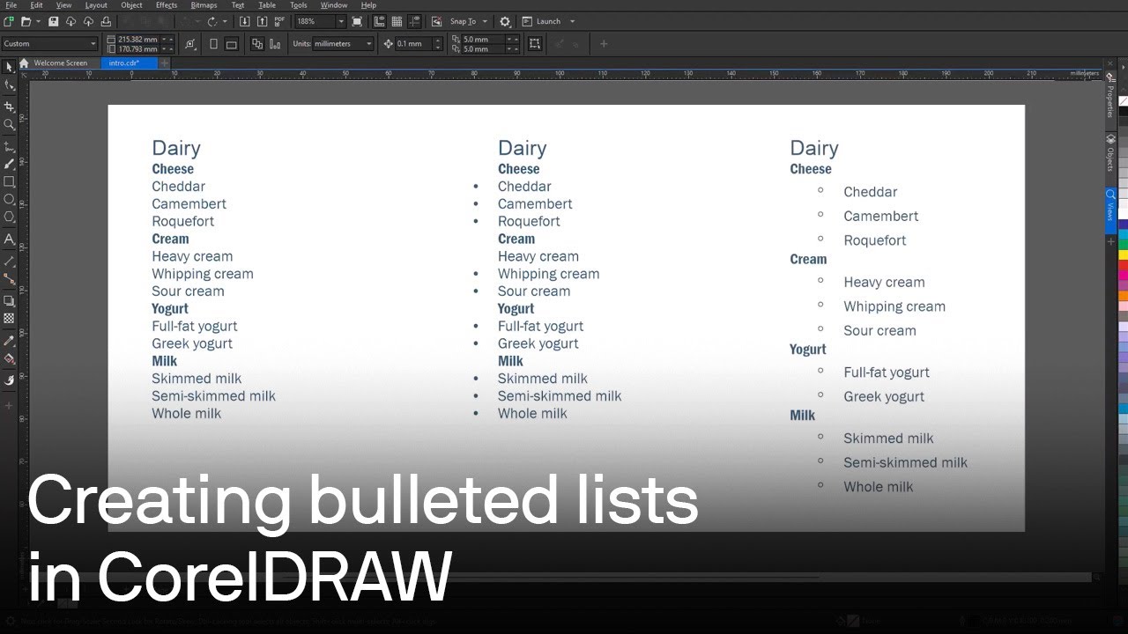Select the Pick tool

tap(10, 67)
